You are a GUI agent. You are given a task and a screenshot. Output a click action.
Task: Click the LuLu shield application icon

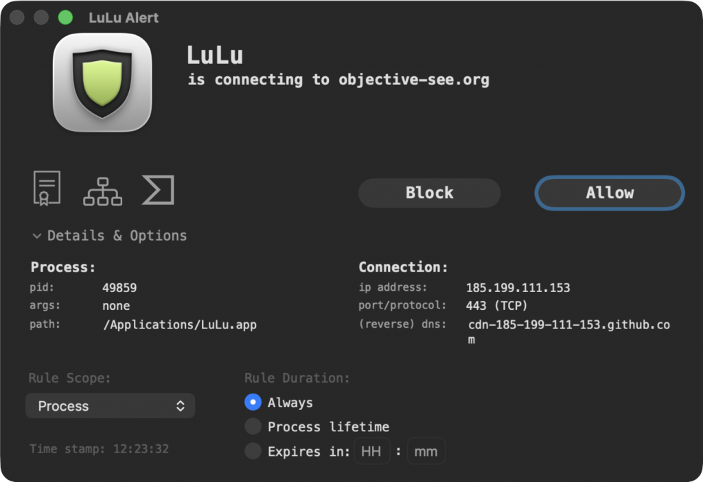(x=102, y=82)
